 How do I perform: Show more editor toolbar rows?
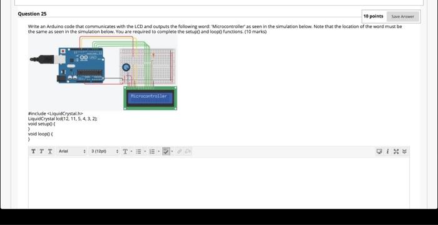[x=404, y=151]
